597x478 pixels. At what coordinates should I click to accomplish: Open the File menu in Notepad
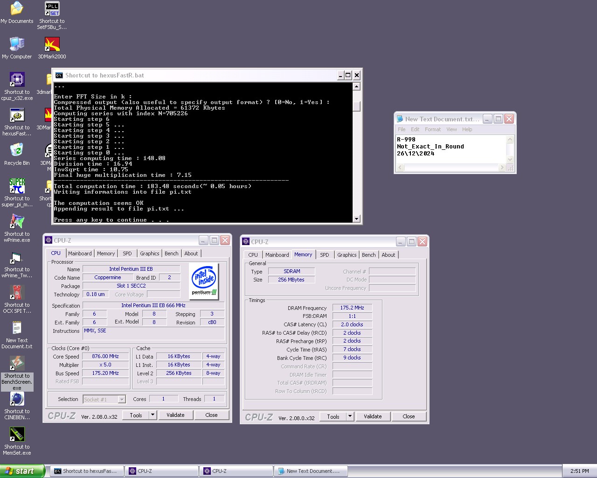point(402,129)
